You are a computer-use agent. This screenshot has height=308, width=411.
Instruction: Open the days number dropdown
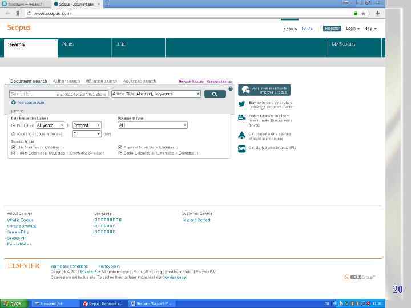(87, 134)
